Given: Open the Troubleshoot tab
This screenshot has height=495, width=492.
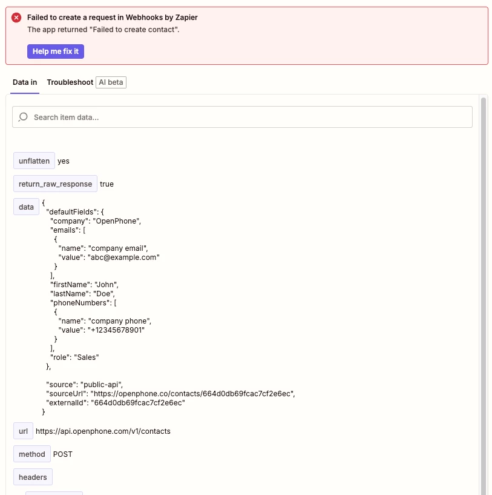Looking at the screenshot, I should point(70,82).
